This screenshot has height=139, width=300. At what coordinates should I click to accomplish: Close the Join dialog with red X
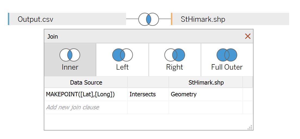[x=248, y=36]
